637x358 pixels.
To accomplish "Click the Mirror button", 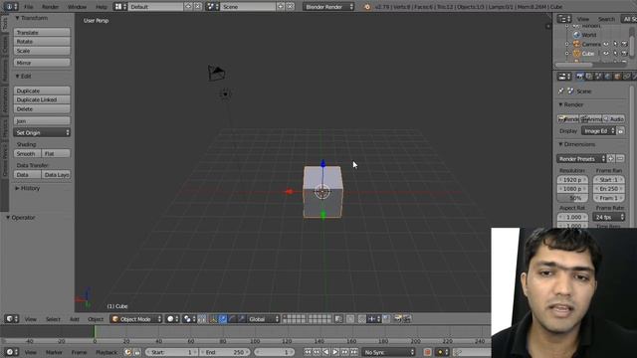I will point(42,63).
